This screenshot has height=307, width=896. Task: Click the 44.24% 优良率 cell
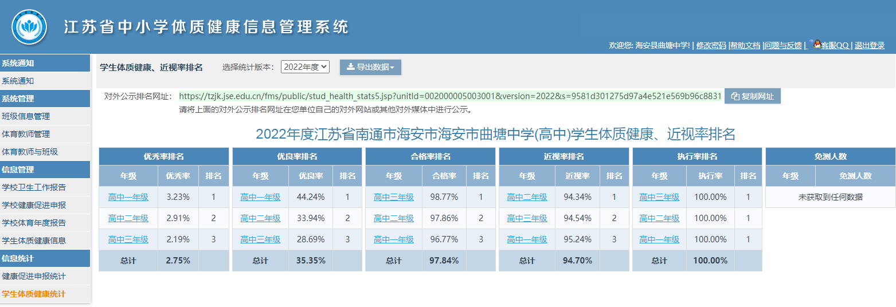311,197
